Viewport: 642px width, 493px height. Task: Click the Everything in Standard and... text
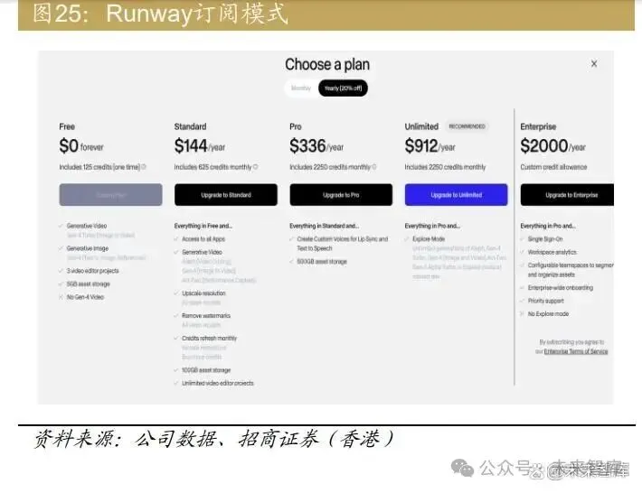point(324,226)
